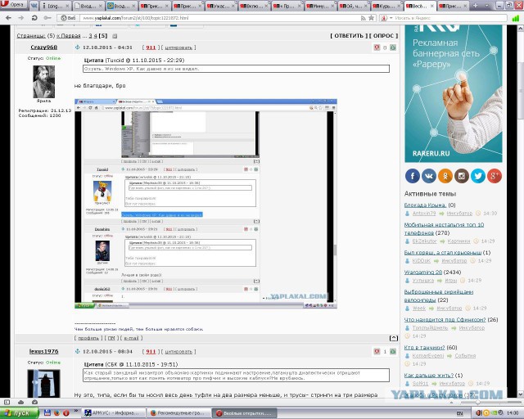Open the Google+ social icon

(495, 176)
